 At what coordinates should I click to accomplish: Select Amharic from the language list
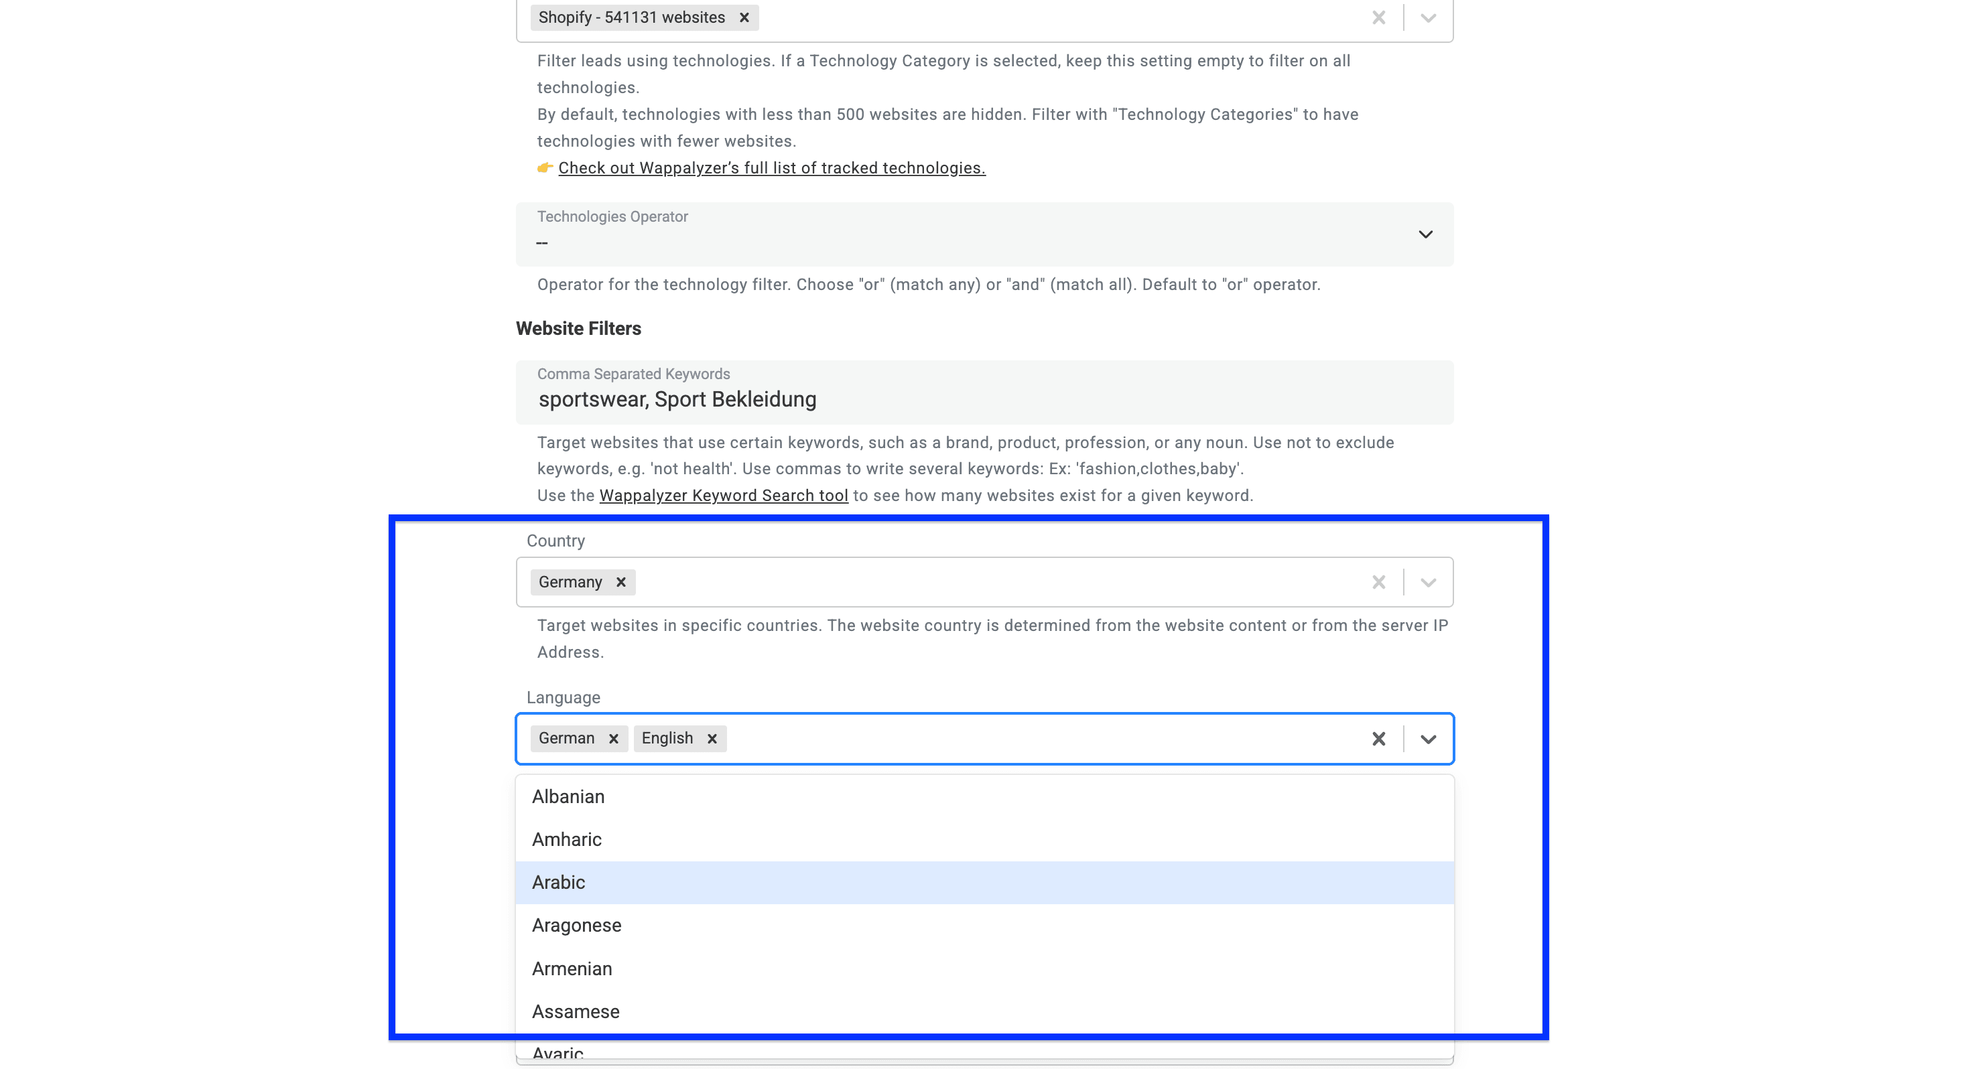(567, 839)
